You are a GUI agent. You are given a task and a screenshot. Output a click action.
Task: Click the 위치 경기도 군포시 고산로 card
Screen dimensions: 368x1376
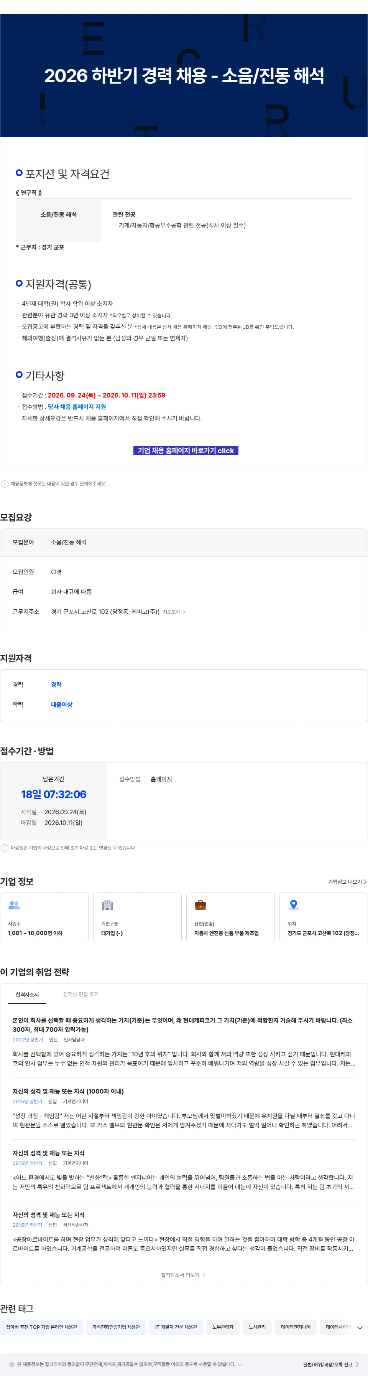(324, 917)
